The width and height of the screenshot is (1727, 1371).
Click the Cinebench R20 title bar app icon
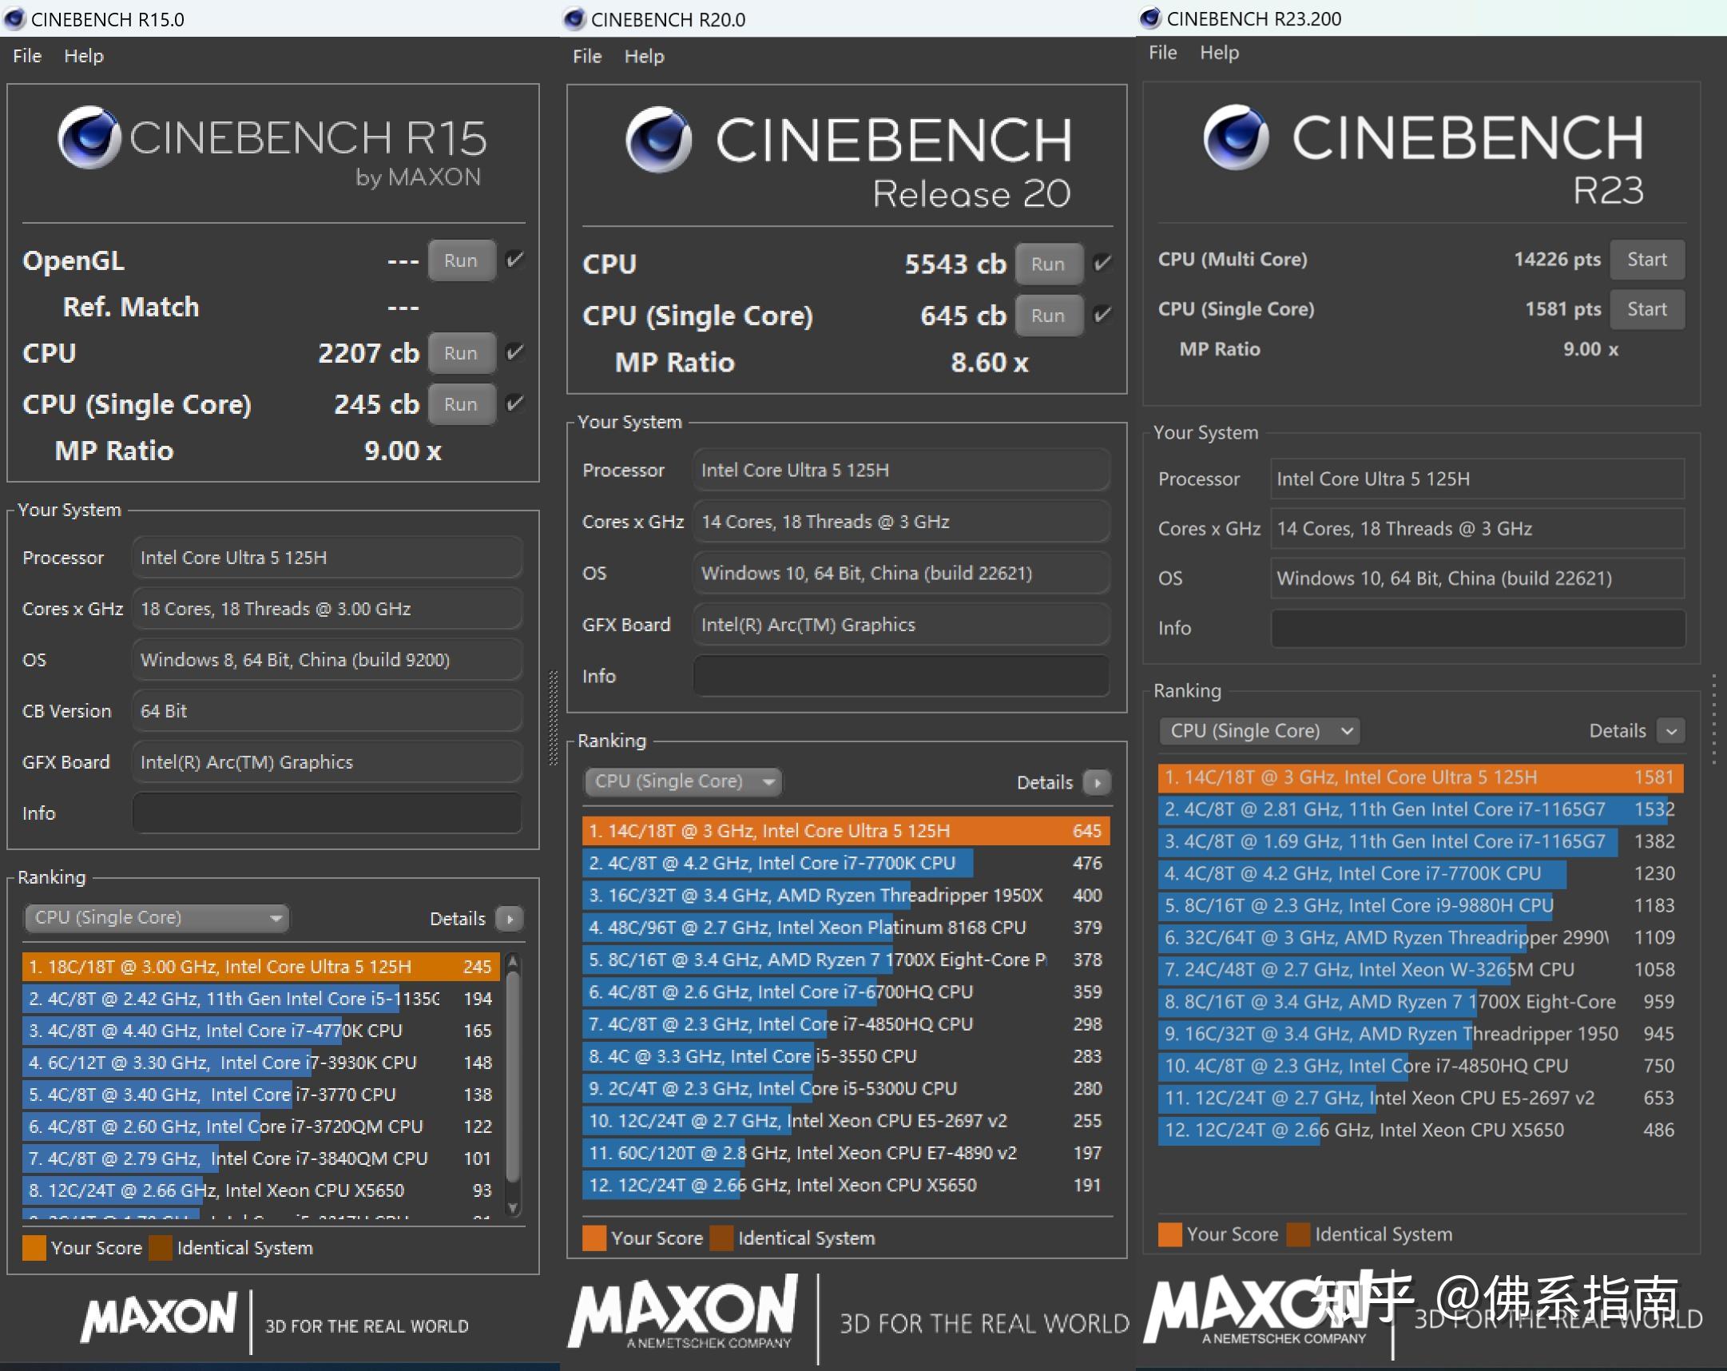click(x=574, y=19)
